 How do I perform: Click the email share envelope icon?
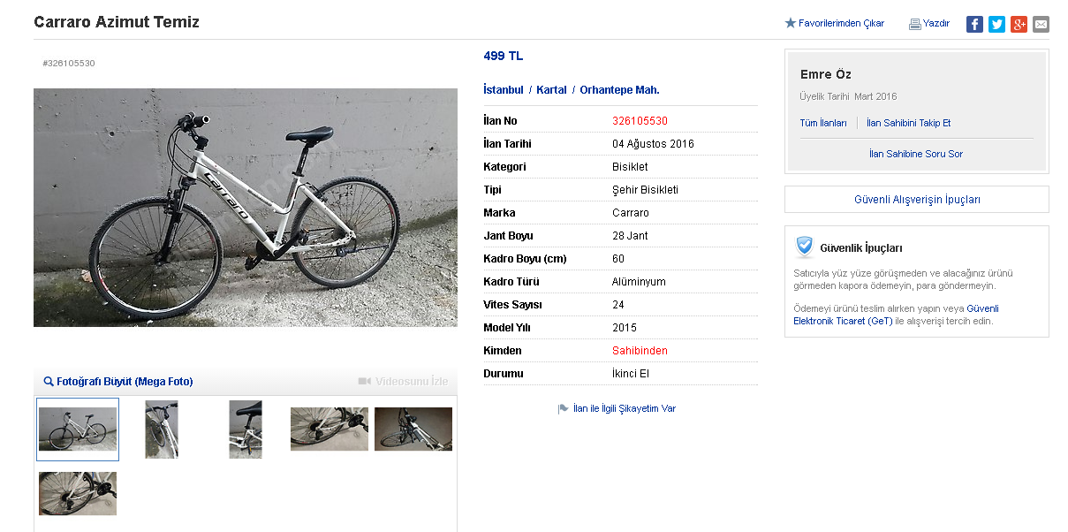1041,24
